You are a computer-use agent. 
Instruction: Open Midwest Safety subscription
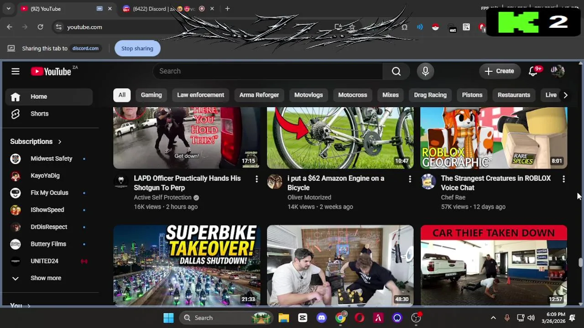(x=49, y=159)
